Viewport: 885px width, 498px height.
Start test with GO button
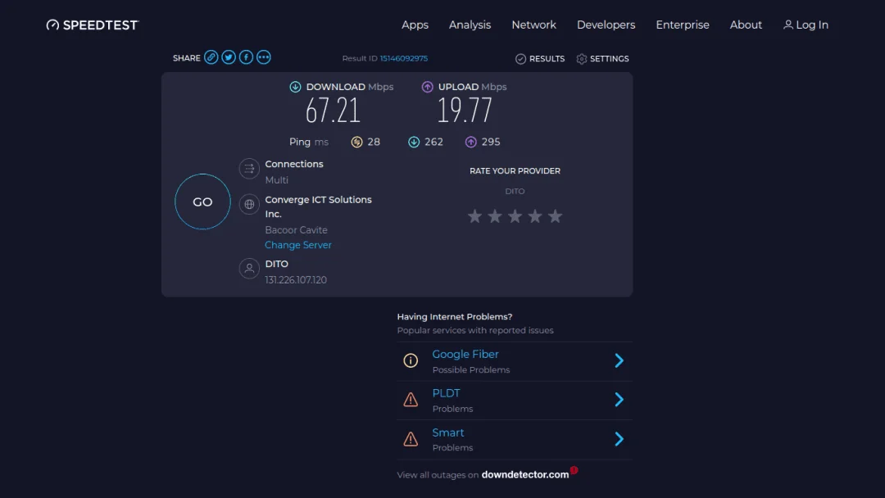(x=202, y=202)
